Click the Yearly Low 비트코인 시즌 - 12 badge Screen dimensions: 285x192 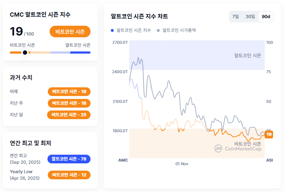69,175
